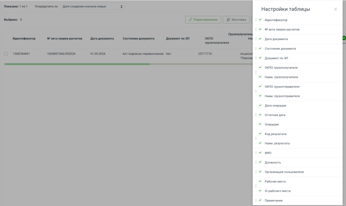Image resolution: width=346 pixels, height=206 pixels.
Task: Click the Состояние документа column header
Action: point(138,38)
